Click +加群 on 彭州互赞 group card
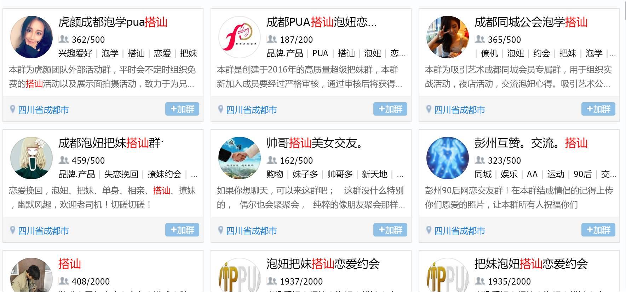This screenshot has height=292, width=626. click(598, 230)
